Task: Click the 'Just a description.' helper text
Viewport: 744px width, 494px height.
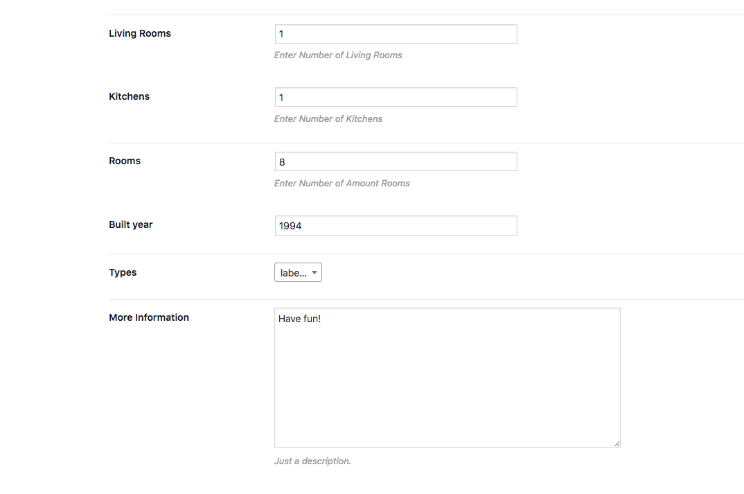Action: (312, 461)
